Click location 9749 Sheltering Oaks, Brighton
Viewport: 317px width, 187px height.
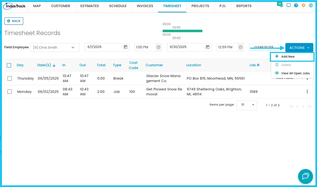coord(214,92)
